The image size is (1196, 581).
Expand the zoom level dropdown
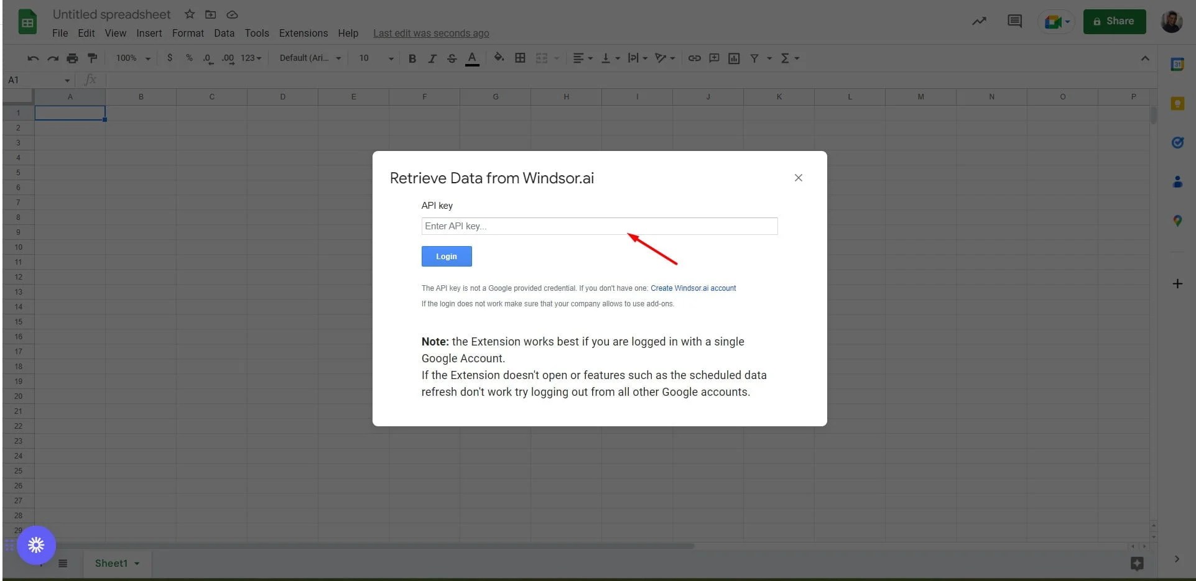point(147,58)
